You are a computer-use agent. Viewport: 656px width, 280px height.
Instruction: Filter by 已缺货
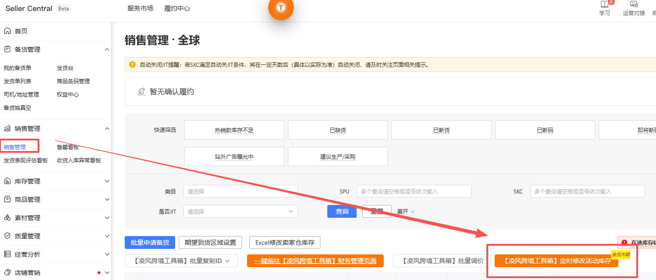(338, 130)
